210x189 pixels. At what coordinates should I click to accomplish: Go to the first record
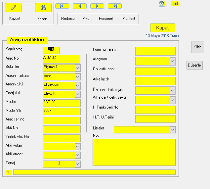point(62,6)
